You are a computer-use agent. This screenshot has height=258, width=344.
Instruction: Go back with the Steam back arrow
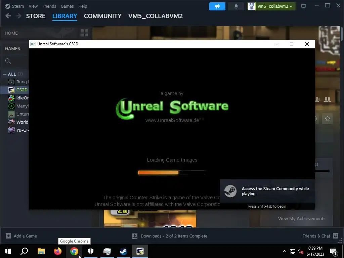8,16
